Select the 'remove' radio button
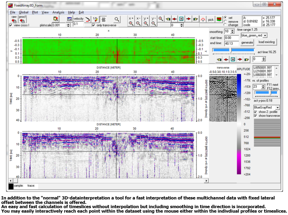 [225, 22]
